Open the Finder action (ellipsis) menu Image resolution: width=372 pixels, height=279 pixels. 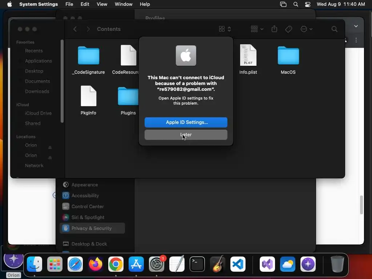point(306,29)
